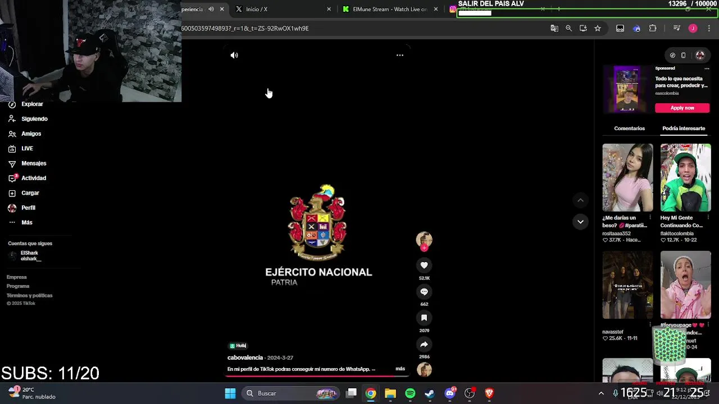Open Siguiendo in the sidebar
The height and width of the screenshot is (404, 719).
click(28, 119)
